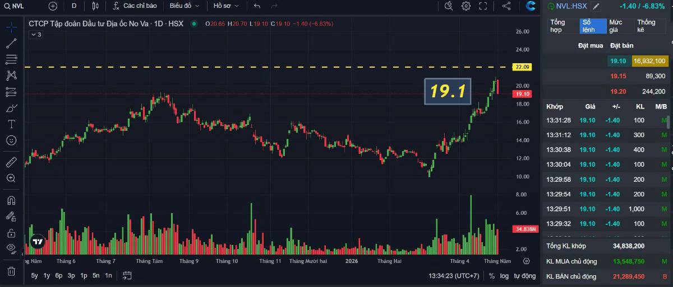Toggle hide all drawings eye icon

click(11, 249)
